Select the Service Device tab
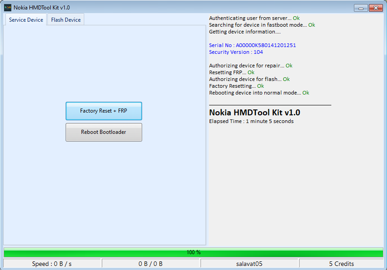 point(26,20)
